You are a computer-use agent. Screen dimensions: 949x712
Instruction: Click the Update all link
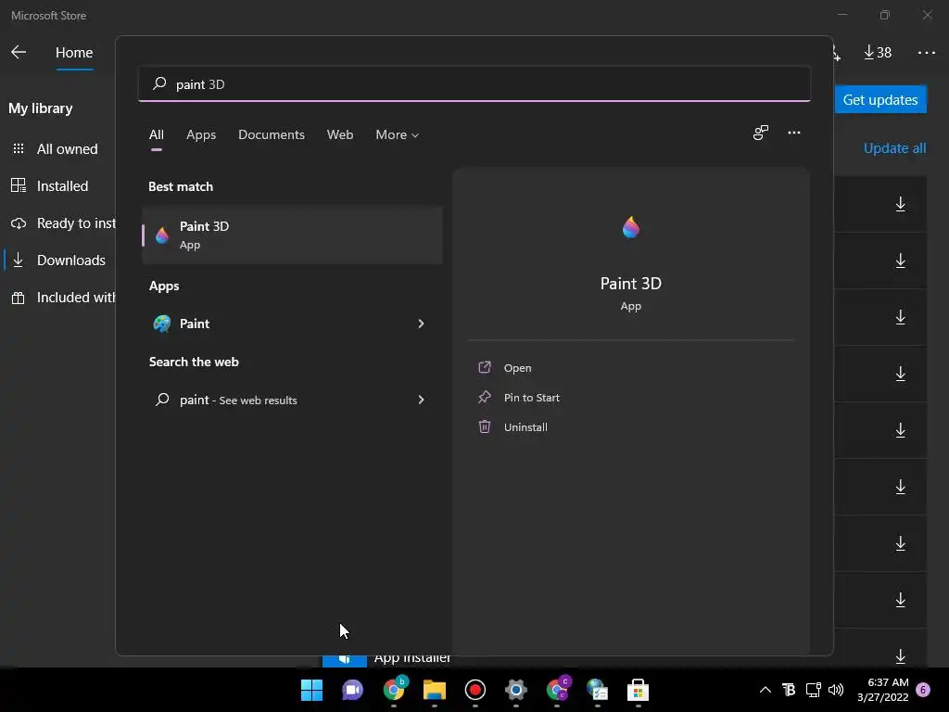[894, 148]
